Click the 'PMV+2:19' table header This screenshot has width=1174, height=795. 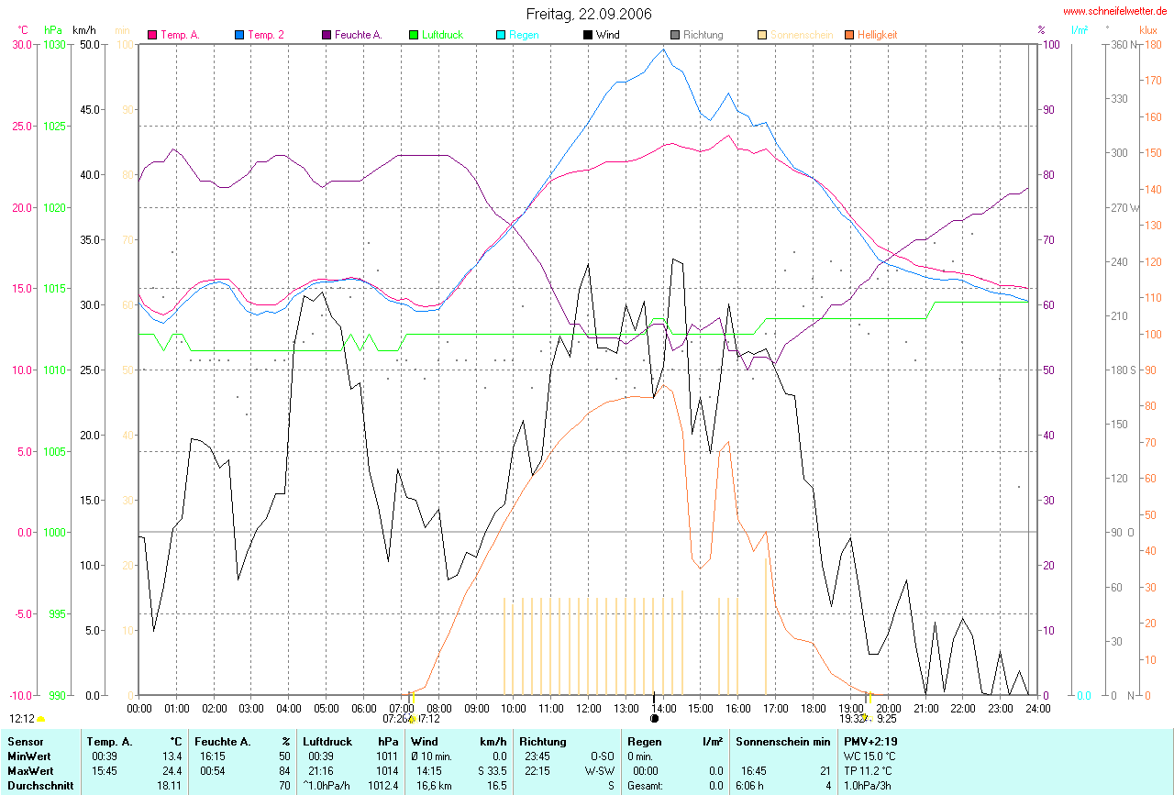tap(869, 742)
